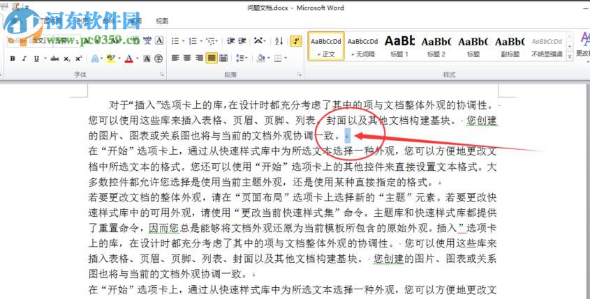Toggle show/hide paragraph marks
The height and width of the screenshot is (299, 590).
click(x=296, y=41)
